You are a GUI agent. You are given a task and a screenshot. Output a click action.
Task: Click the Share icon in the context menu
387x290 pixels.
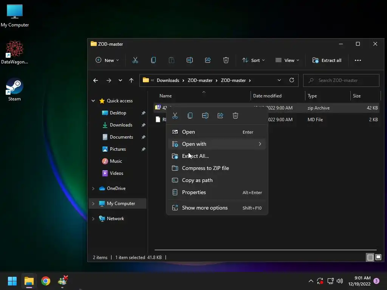220,116
